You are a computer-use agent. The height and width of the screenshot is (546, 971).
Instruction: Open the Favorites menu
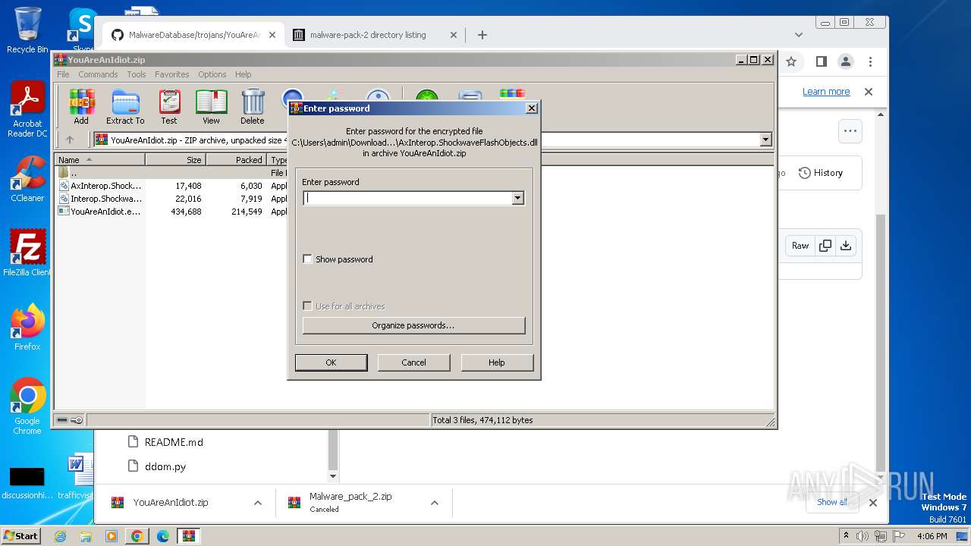(172, 74)
